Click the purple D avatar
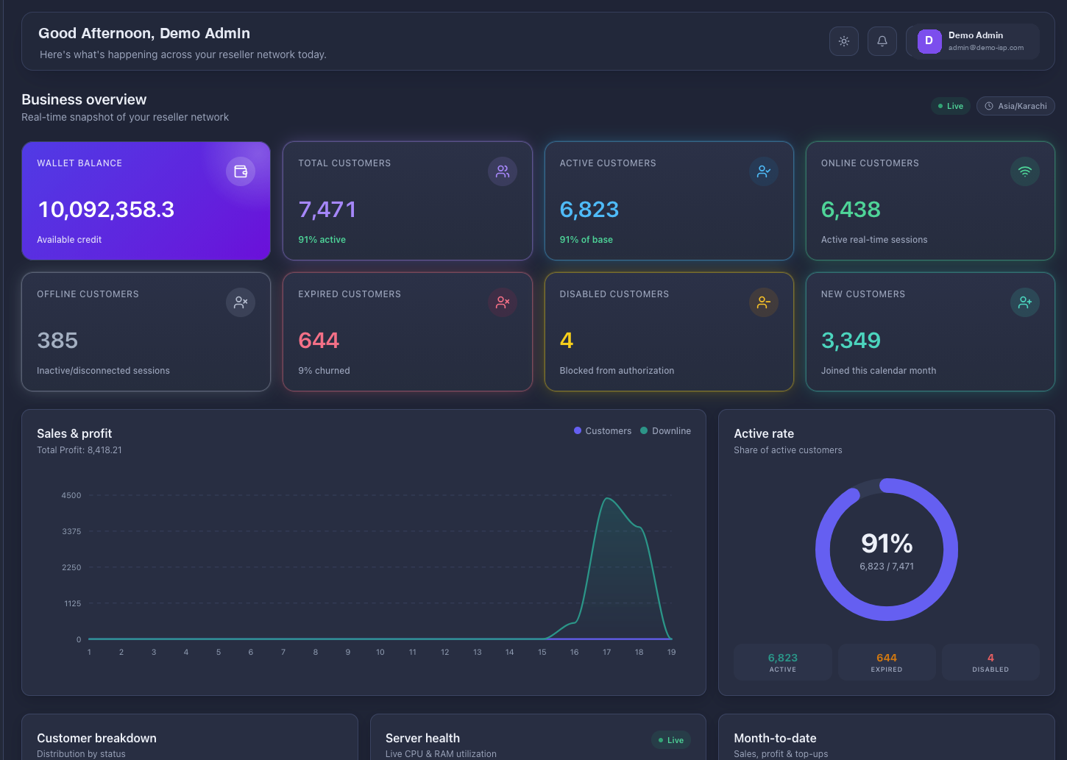The image size is (1067, 760). pos(929,41)
